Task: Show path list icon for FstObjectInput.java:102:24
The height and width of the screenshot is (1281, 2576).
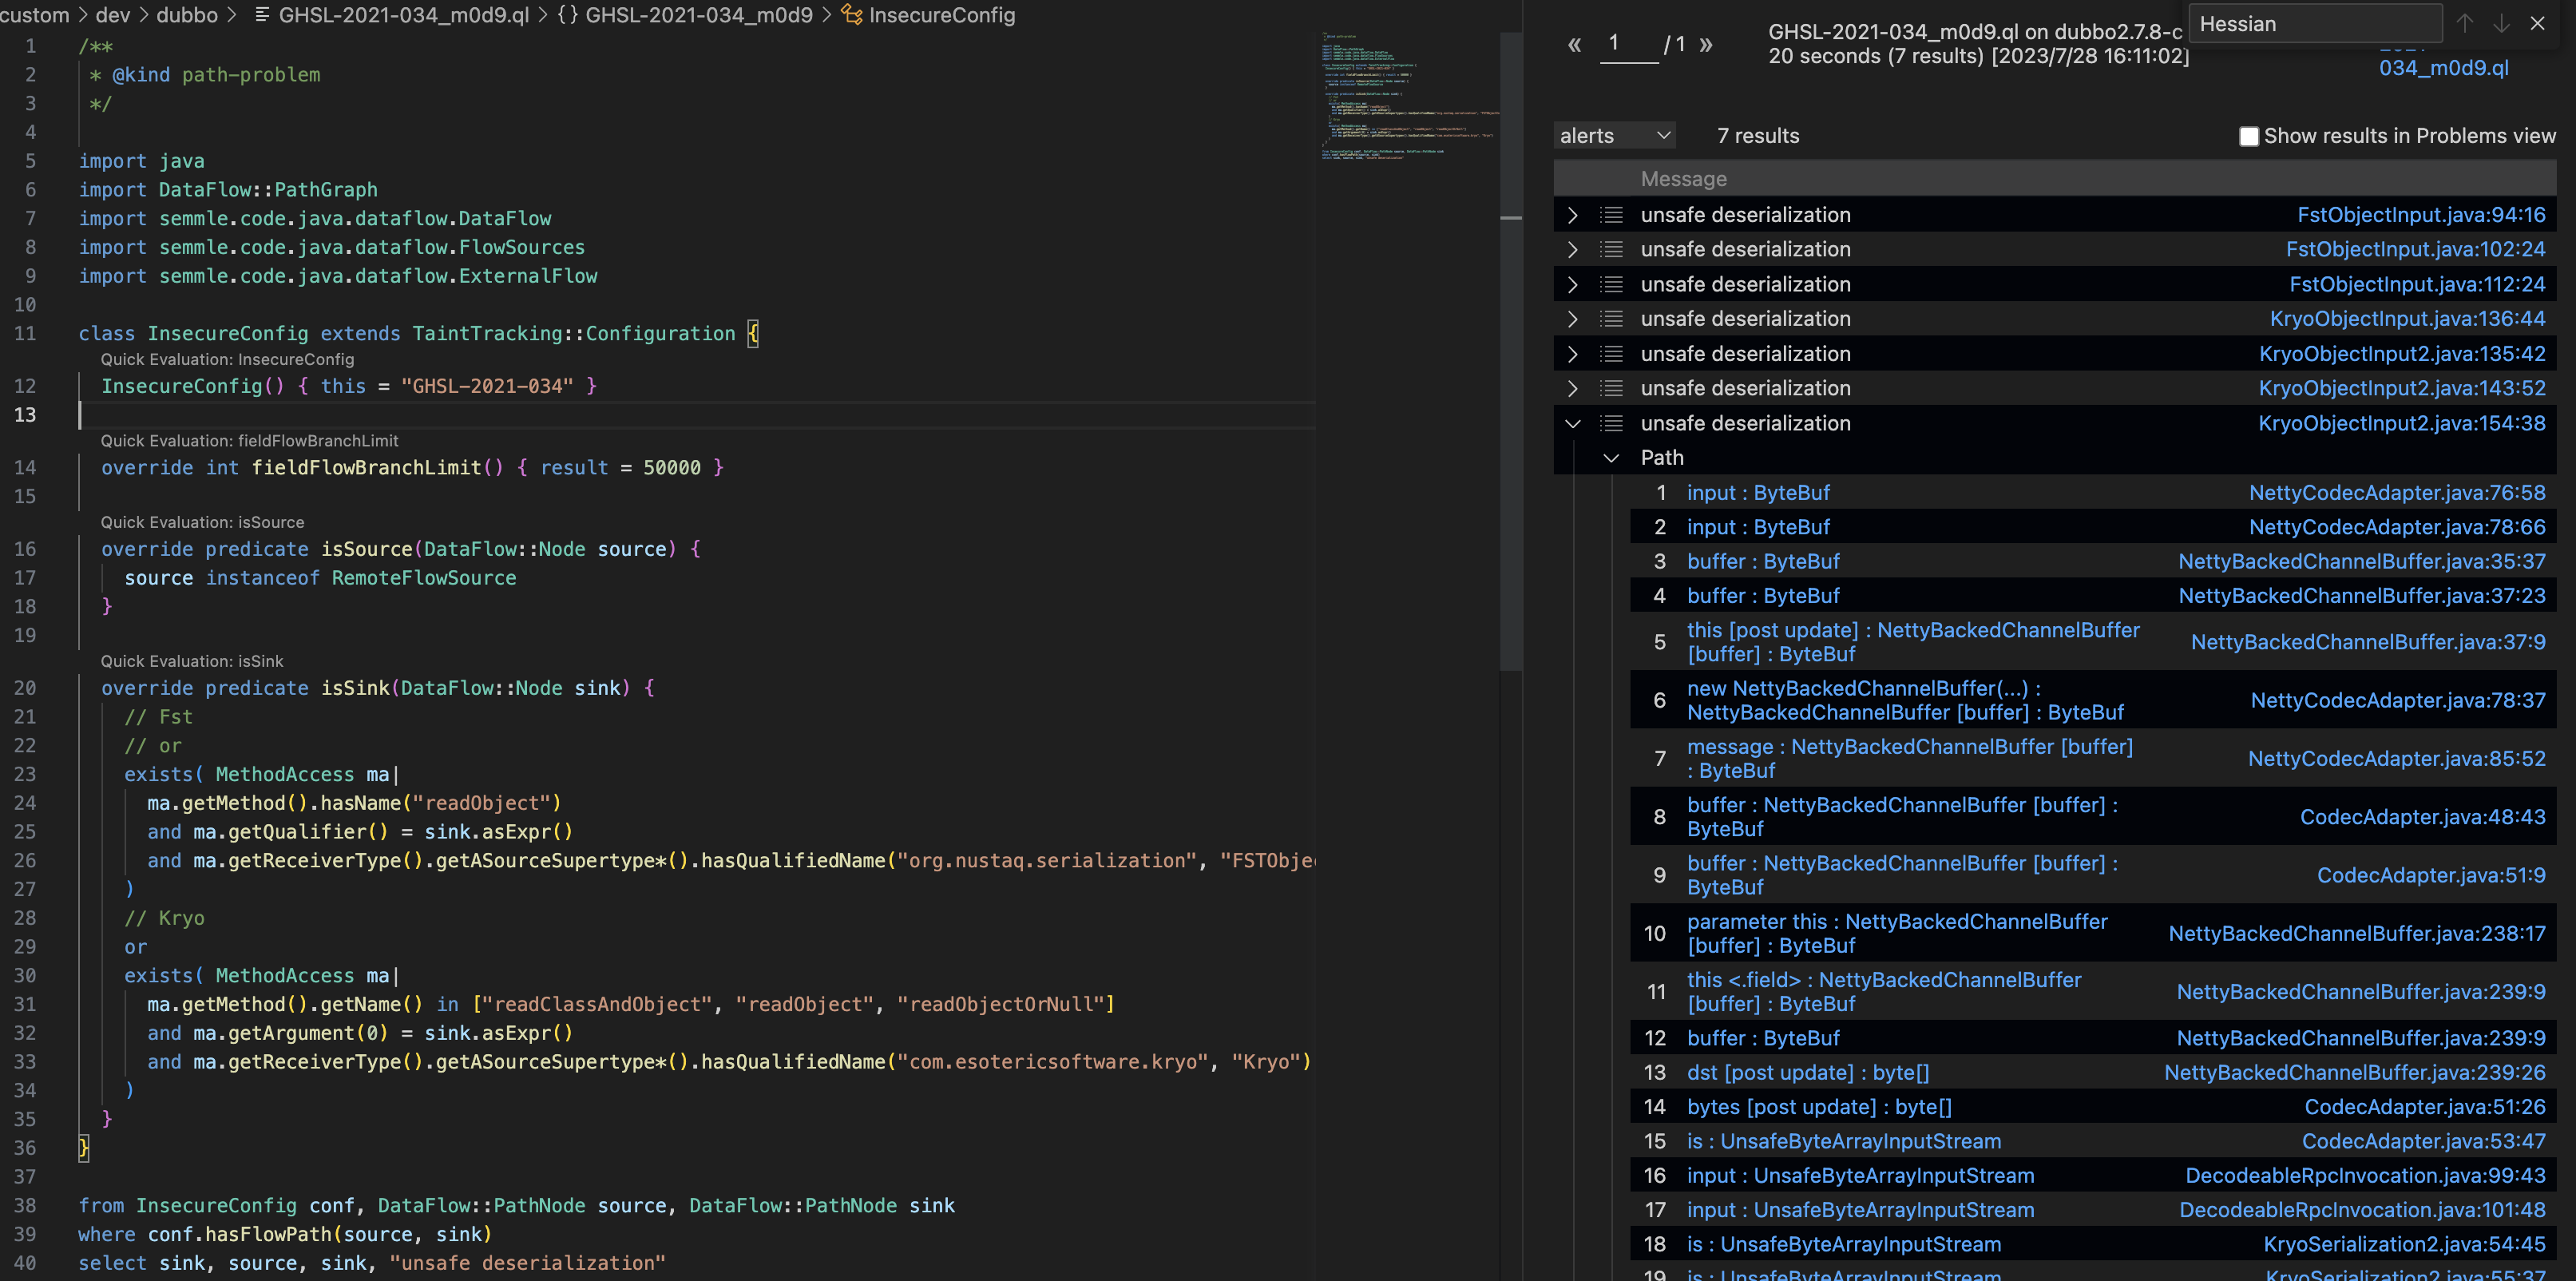Action: [x=1611, y=249]
